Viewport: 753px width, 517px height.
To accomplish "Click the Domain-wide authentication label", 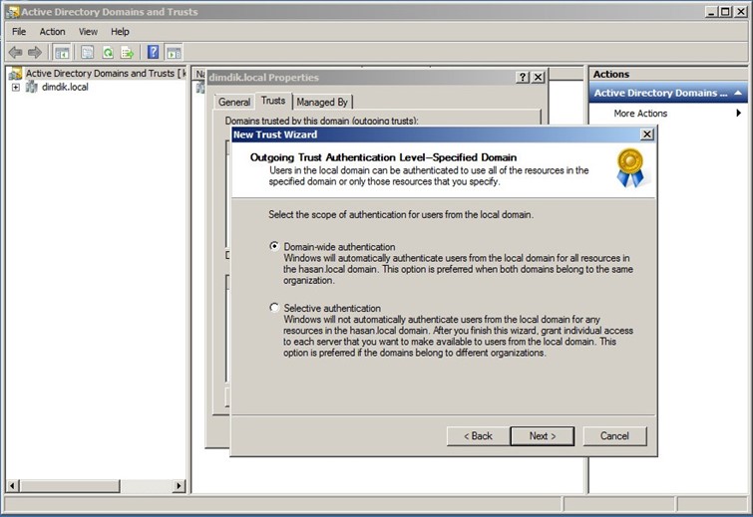I will (x=339, y=246).
